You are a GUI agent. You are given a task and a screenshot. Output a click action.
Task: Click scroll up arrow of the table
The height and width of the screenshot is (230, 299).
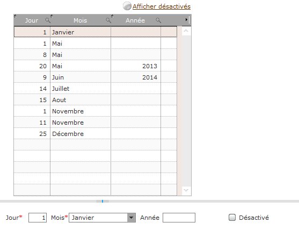[x=186, y=31]
